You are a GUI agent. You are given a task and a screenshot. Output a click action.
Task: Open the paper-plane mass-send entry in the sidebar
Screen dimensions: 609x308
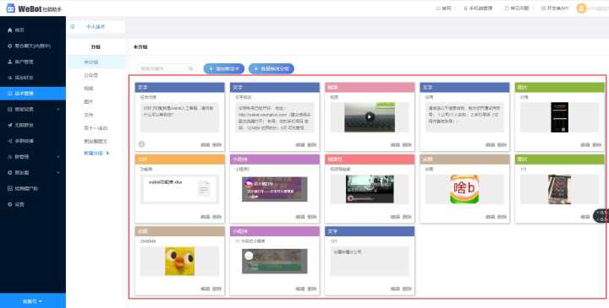(20, 125)
